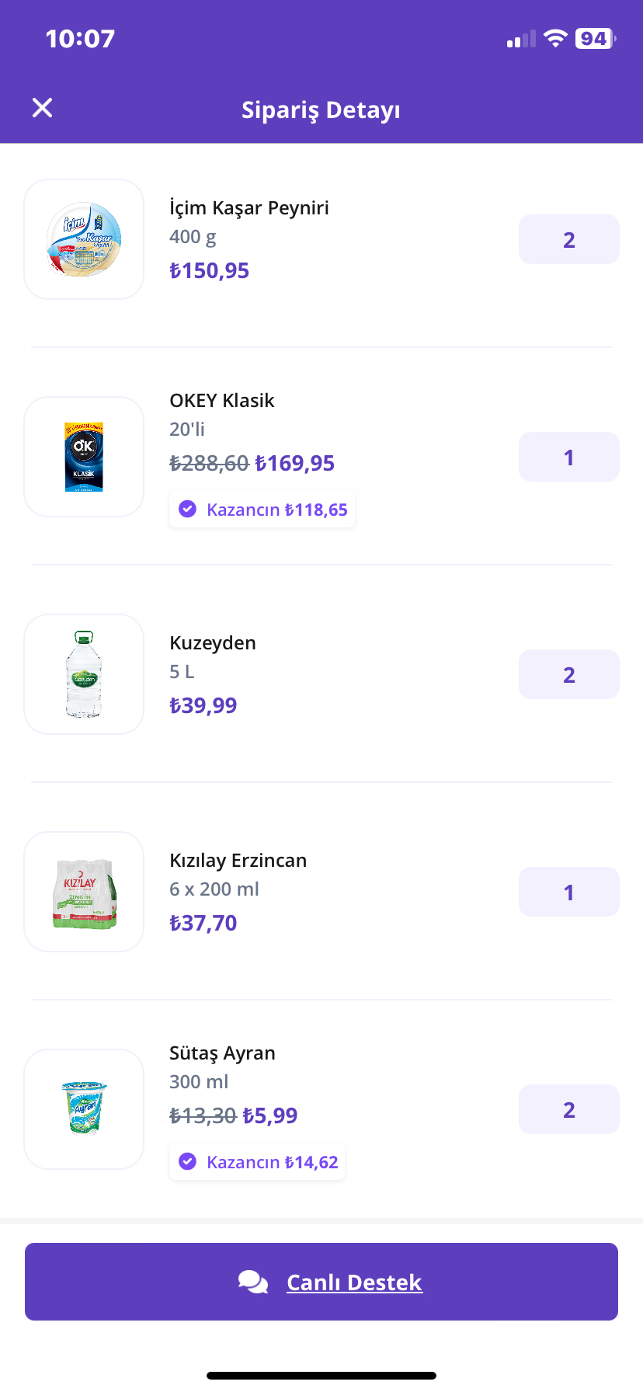
Task: Open Kuzeyden water bottle image
Action: (x=84, y=674)
